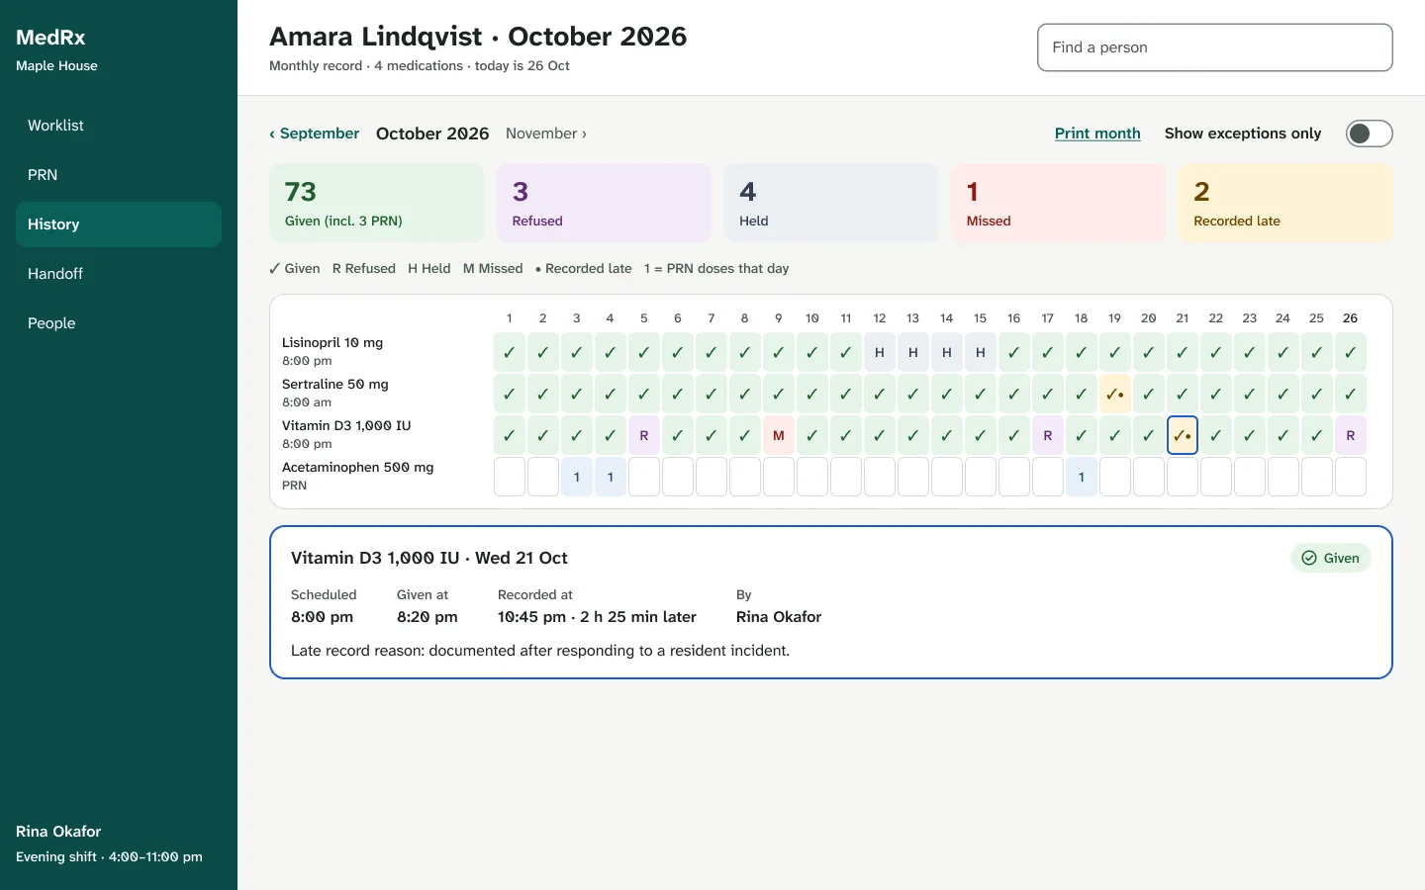Select Vitamin D3 late-recorded cell on day 21
1425x890 pixels.
tap(1183, 435)
